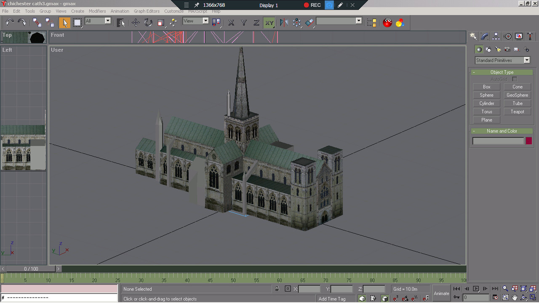Click the Redo arrow icon
This screenshot has width=539, height=303.
(22, 22)
